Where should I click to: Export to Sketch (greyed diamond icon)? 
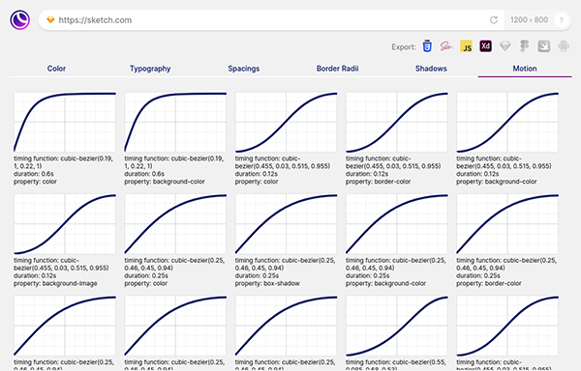pos(505,46)
